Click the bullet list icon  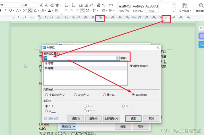[x=67, y=5]
